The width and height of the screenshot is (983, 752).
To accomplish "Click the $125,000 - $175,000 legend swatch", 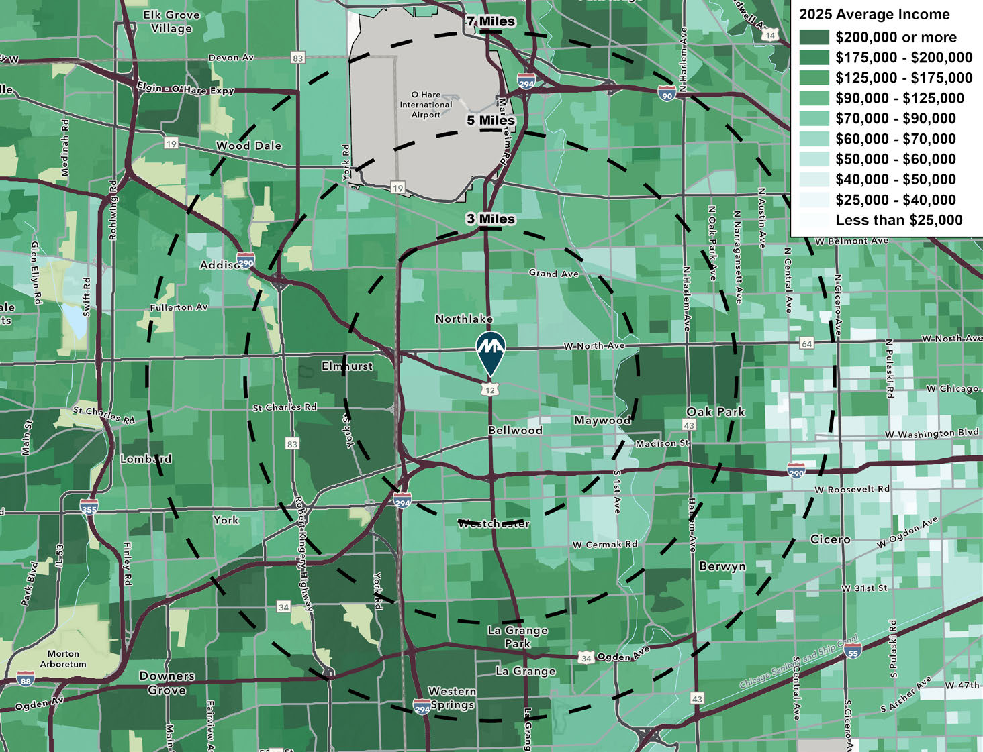I will [x=814, y=78].
